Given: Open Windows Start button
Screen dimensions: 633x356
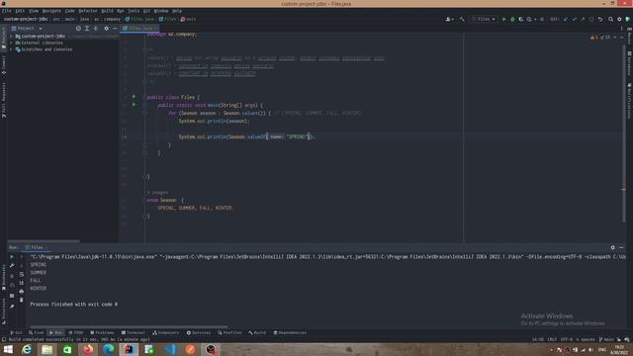Looking at the screenshot, I should (8, 349).
